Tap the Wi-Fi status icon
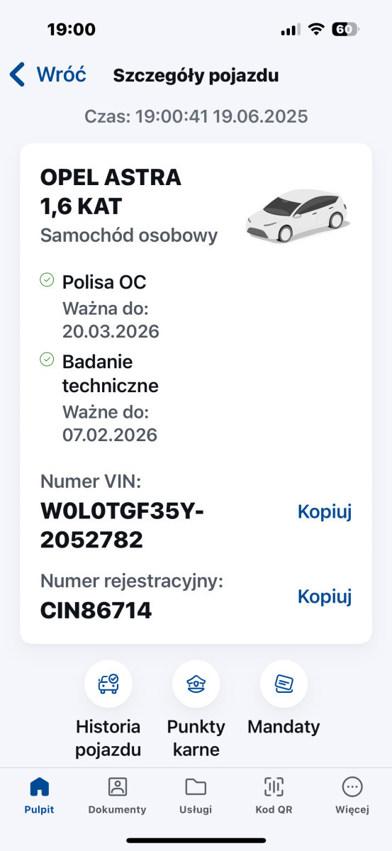Screen dimensions: 392x851 click(x=316, y=29)
